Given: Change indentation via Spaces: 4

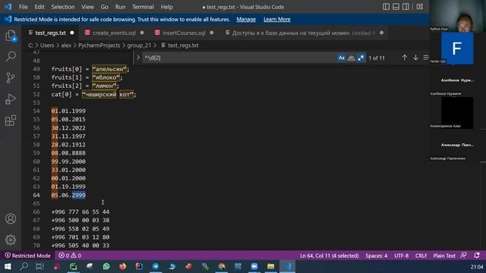Looking at the screenshot, I should (377, 256).
